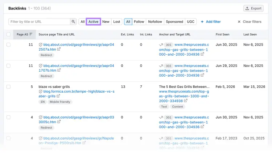272x153 pixels.
Task: Click Add filter
Action: click(211, 22)
